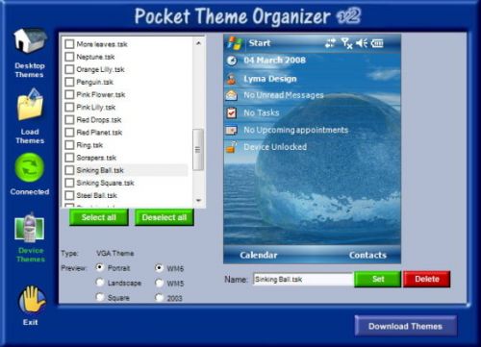Tick the Orange Lilly.tsk checkbox

pyautogui.click(x=69, y=69)
